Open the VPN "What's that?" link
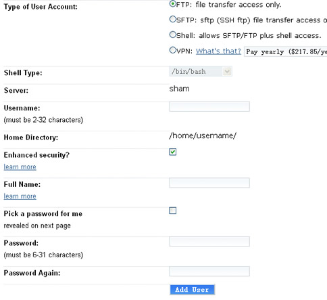Screen dimensions: 327x300 218,51
